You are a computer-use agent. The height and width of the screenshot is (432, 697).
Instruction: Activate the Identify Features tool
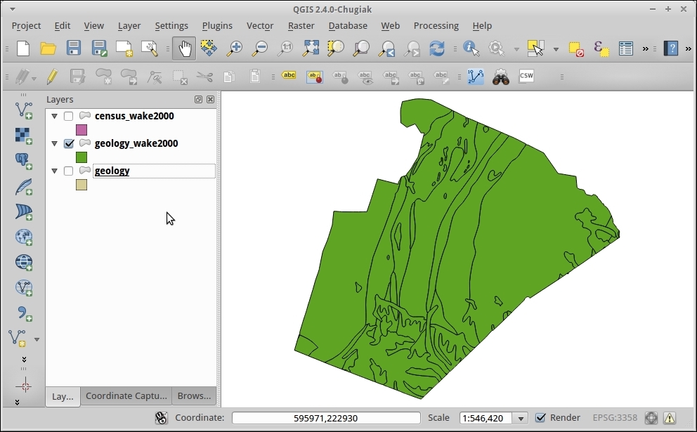point(470,48)
